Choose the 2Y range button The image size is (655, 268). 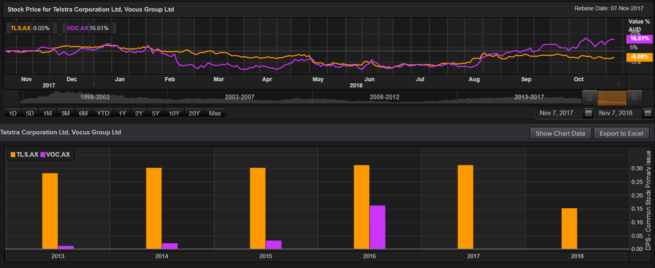click(x=139, y=113)
